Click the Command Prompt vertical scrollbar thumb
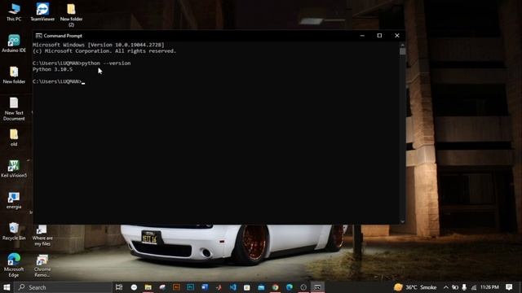The height and width of the screenshot is (293, 522). click(402, 51)
